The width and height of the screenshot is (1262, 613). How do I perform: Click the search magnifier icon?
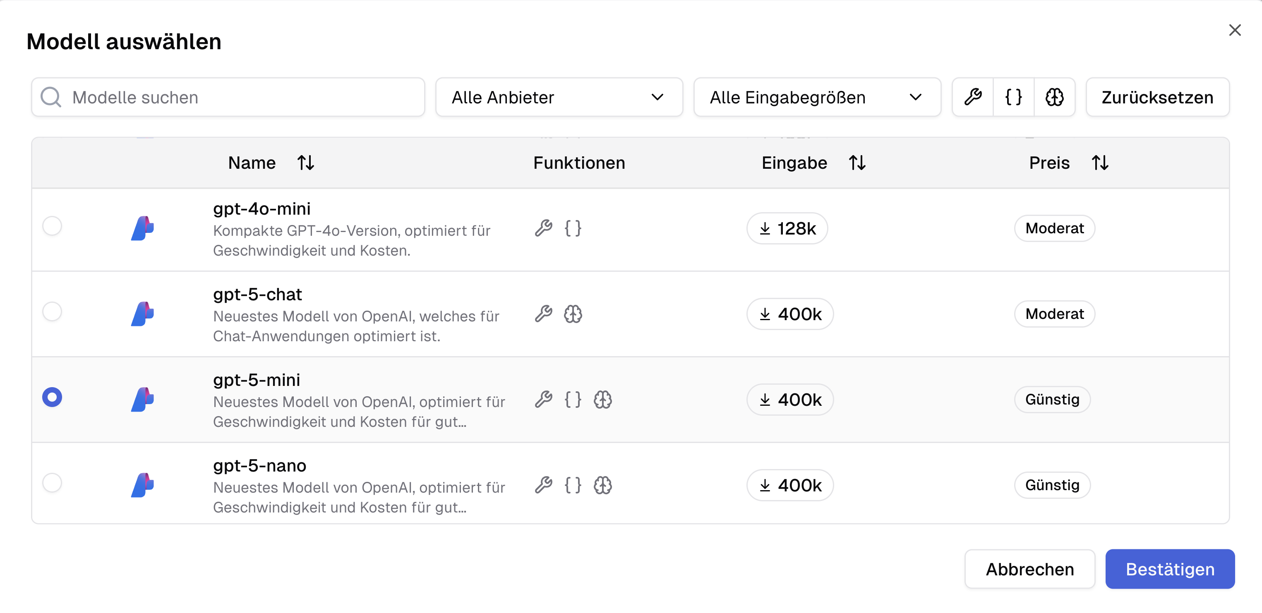[51, 97]
